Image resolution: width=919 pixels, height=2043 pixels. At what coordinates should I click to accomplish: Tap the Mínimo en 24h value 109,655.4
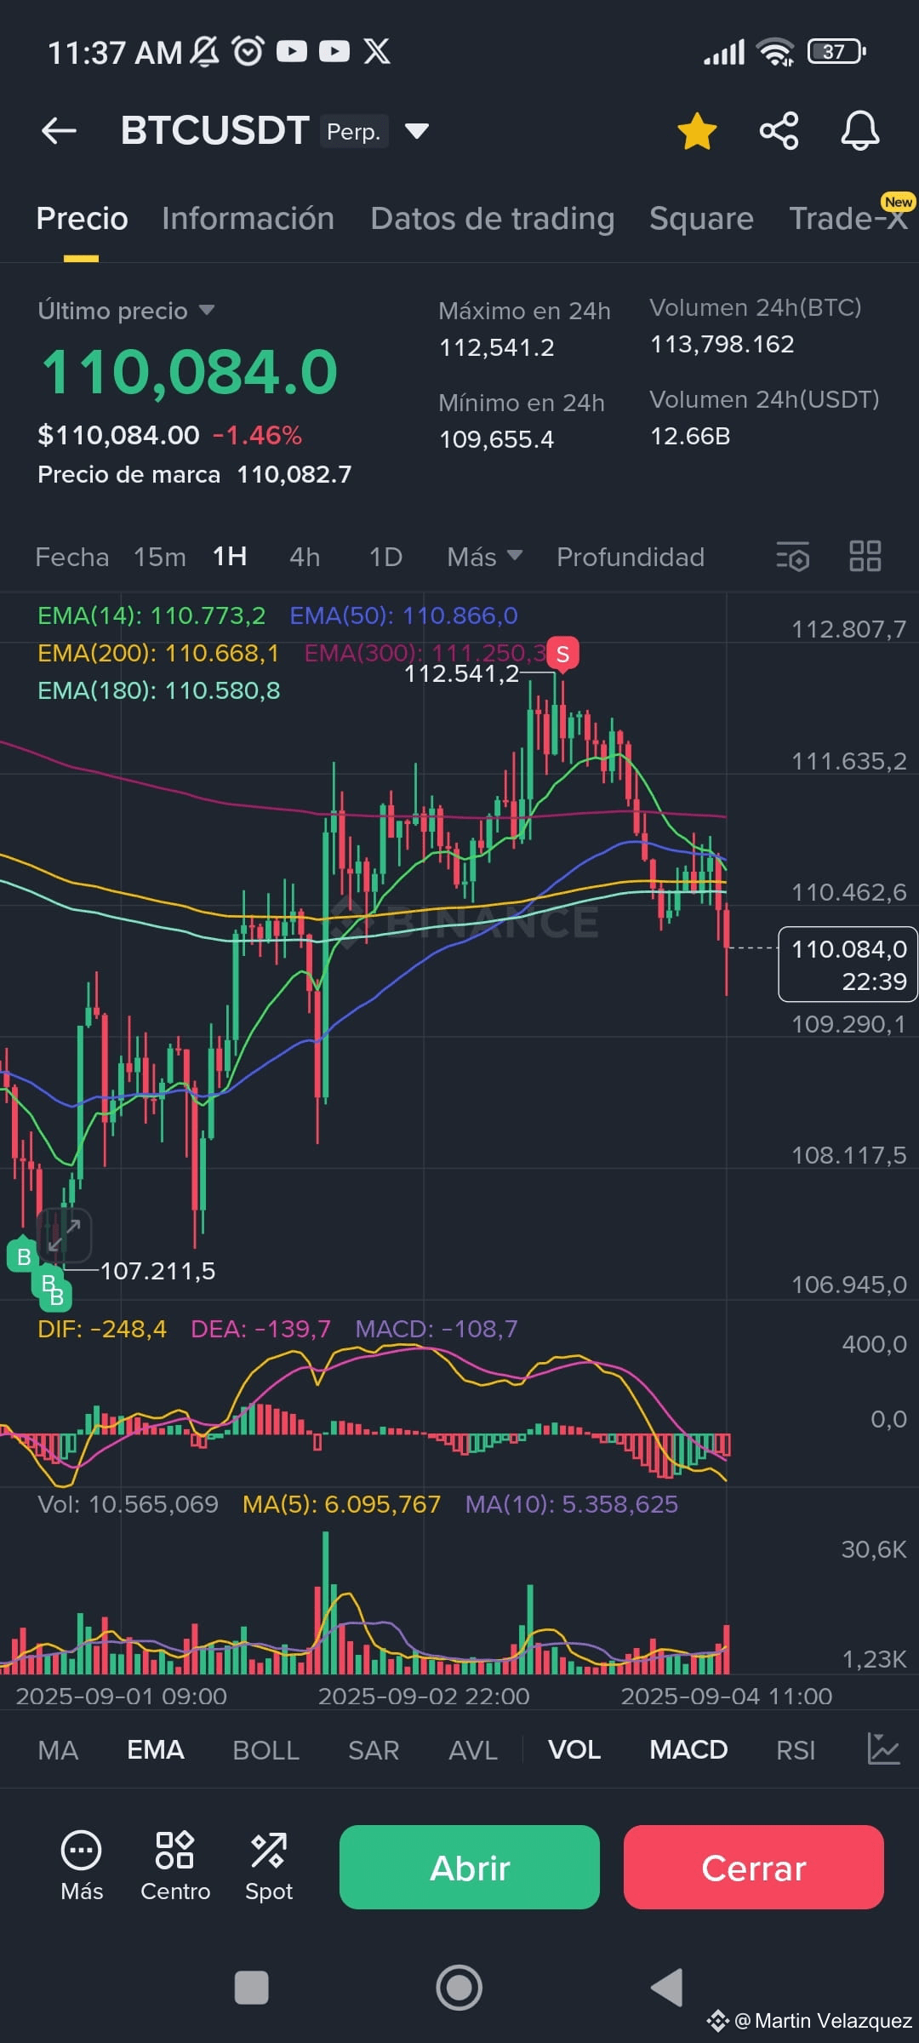496,439
